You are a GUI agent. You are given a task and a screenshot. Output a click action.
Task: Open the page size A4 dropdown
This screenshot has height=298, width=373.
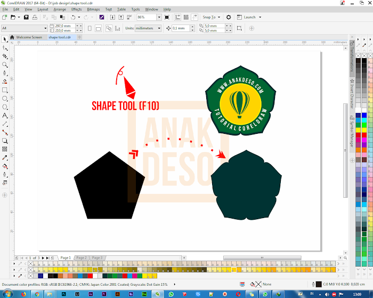pyautogui.click(x=45, y=28)
